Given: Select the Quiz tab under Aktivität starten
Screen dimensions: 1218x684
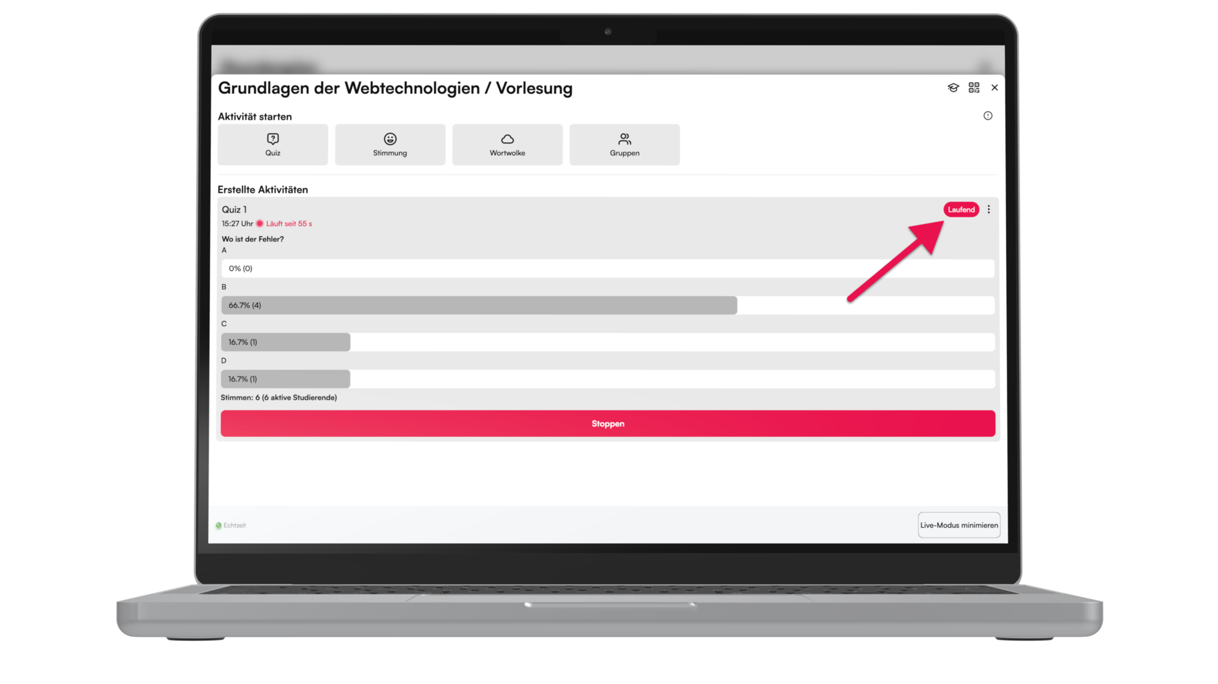Looking at the screenshot, I should tap(273, 144).
